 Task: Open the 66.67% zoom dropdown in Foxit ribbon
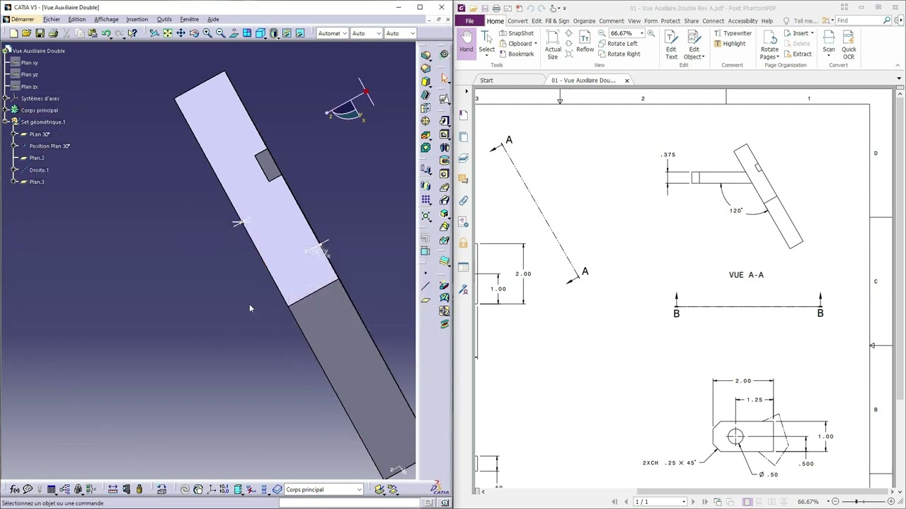pos(641,33)
